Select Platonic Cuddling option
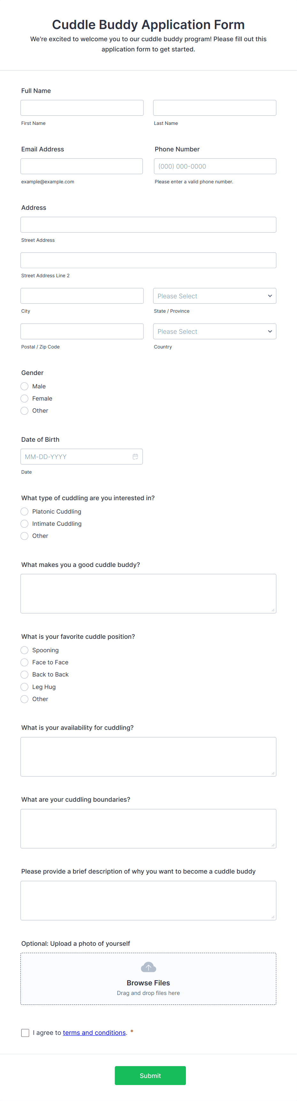This screenshot has height=1101, width=297. coord(24,511)
